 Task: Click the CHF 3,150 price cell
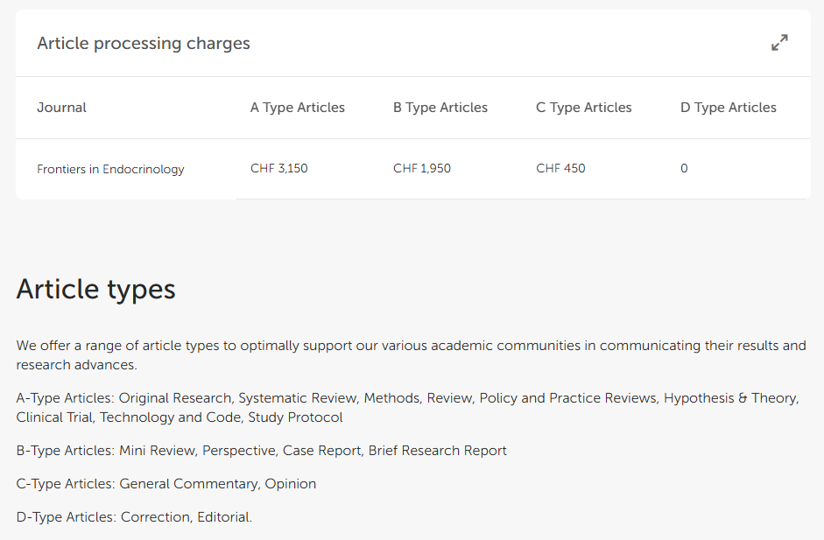coord(279,169)
